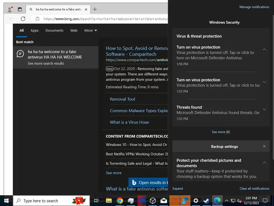The height and width of the screenshot is (206, 274).
Task: Go back with the browser arrow
Action: click(11, 19)
